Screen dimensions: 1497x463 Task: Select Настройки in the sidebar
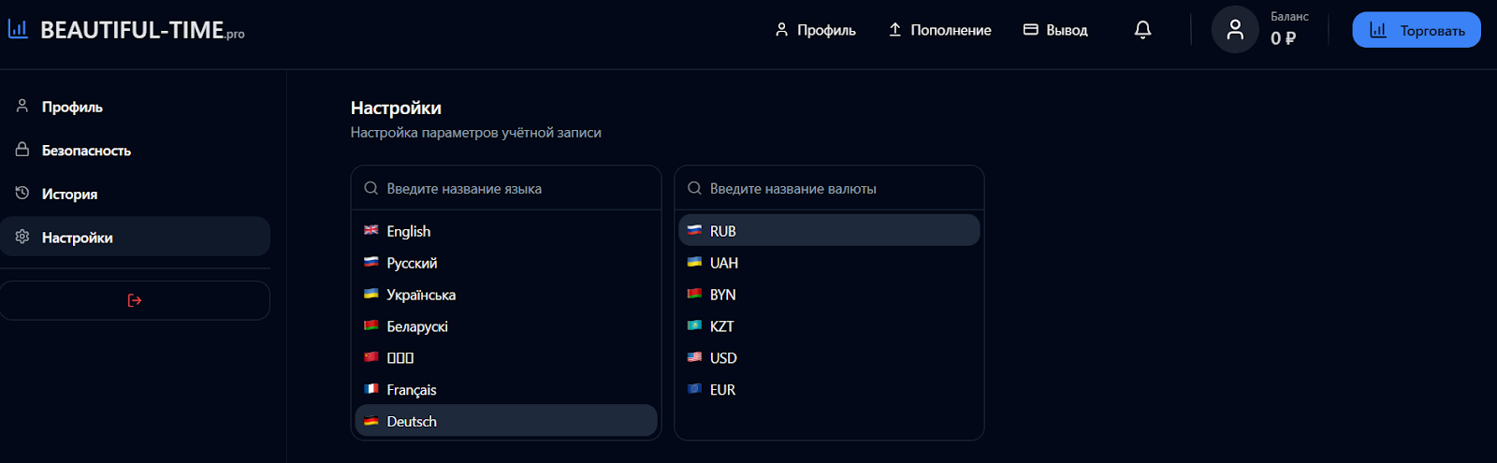pyautogui.click(x=135, y=238)
